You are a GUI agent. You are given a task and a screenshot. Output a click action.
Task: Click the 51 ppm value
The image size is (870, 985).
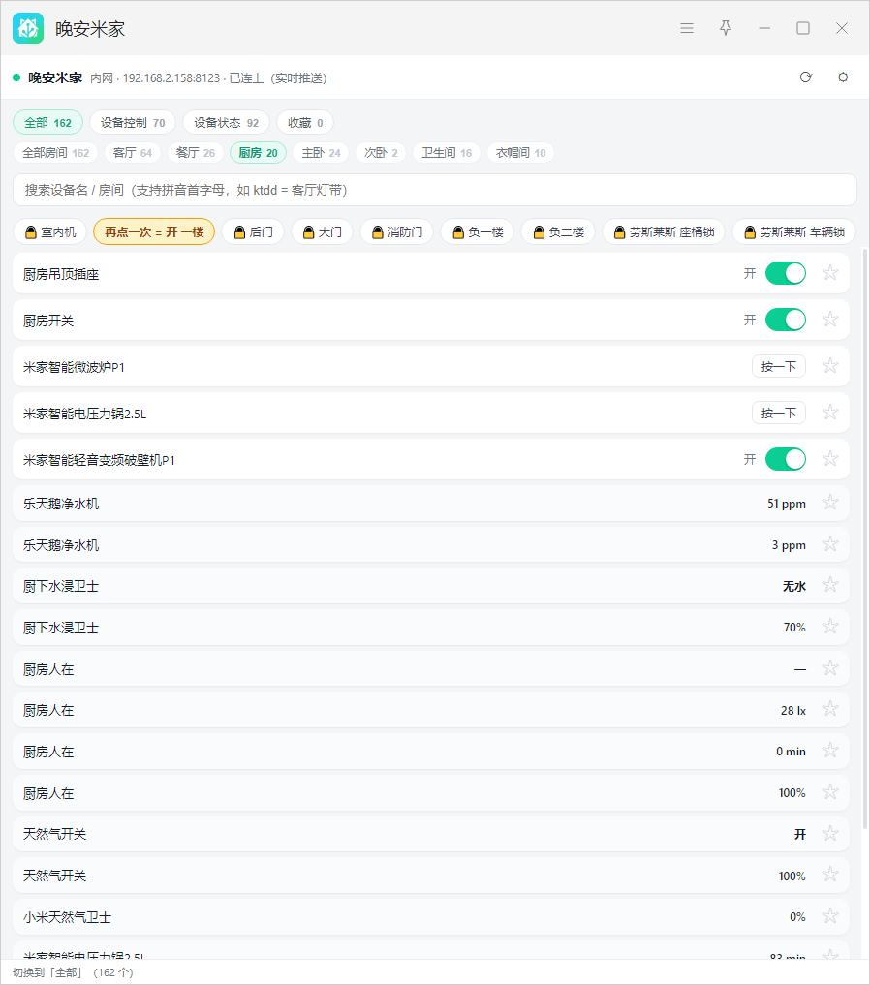(787, 504)
